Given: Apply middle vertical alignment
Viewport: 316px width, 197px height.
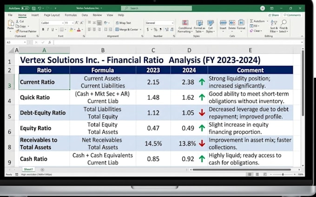Looking at the screenshot, I should click(94, 23).
